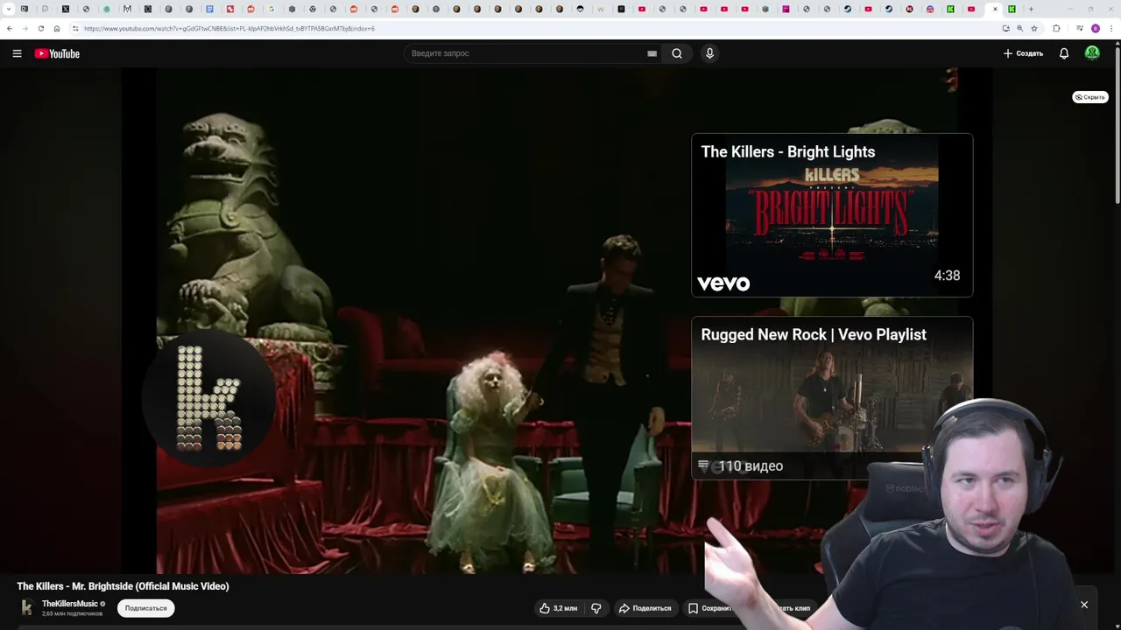Viewport: 1121px width, 630px height.
Task: Click the install/cast screen icon in address bar
Action: tap(1006, 28)
